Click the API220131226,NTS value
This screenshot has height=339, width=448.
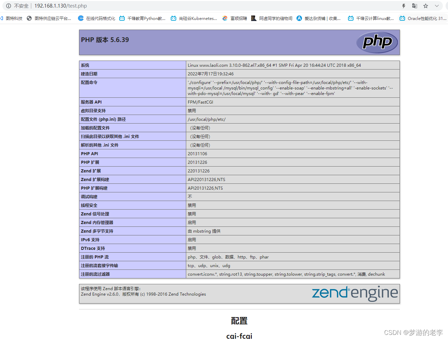(206, 179)
